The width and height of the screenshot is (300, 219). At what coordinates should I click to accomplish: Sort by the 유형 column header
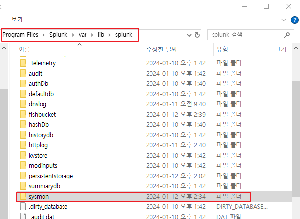tap(222, 49)
